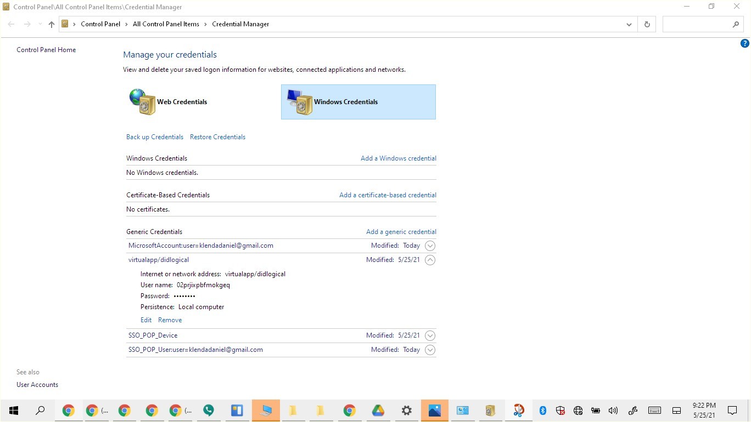Click the search magnifier in the Control Panel search box
Viewport: 751px width, 422px height.
(x=736, y=24)
